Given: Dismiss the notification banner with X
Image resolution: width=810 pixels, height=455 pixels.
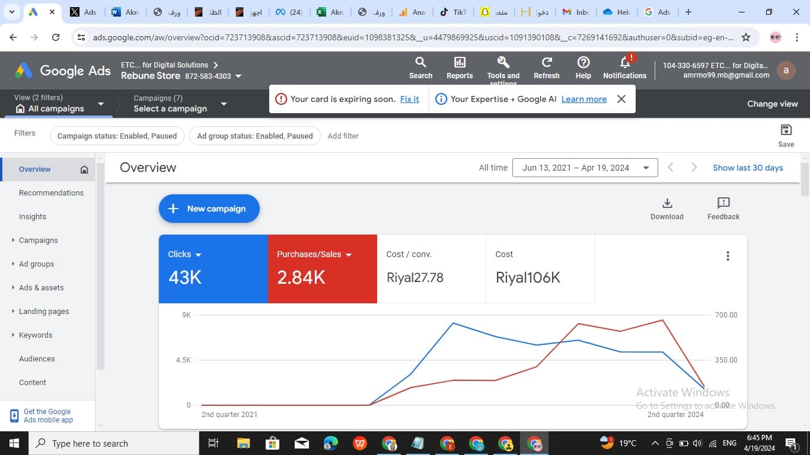Looking at the screenshot, I should click(x=621, y=99).
